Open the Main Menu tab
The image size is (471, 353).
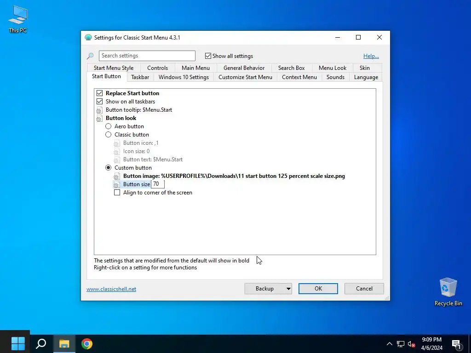pos(195,68)
